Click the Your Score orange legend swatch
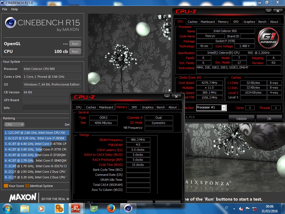The image size is (285, 214). point(6,186)
